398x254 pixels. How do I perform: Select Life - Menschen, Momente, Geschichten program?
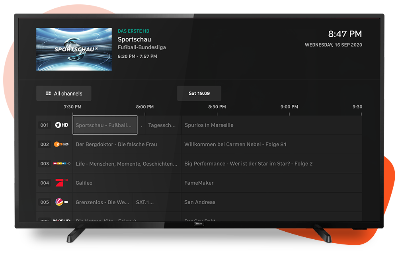point(127,164)
